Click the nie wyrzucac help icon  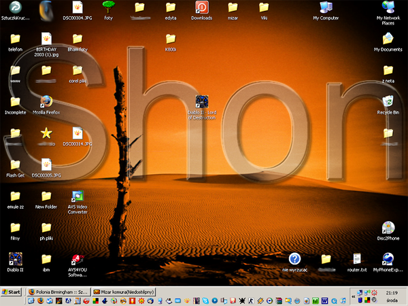[x=294, y=258]
